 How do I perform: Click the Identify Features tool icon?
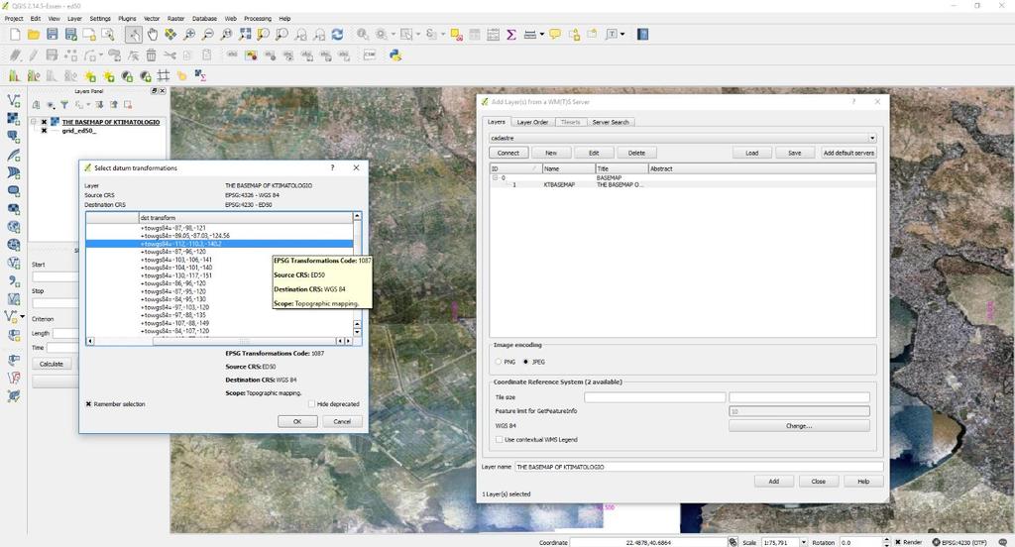coord(363,35)
